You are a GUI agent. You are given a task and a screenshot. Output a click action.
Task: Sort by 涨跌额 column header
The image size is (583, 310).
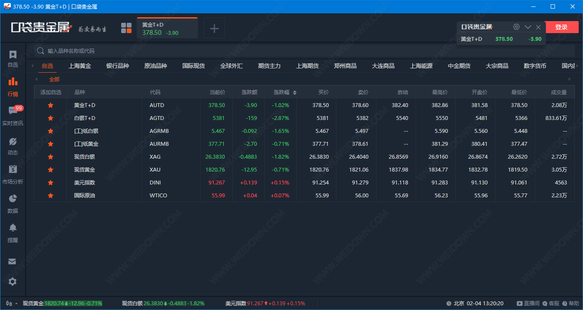click(x=249, y=92)
